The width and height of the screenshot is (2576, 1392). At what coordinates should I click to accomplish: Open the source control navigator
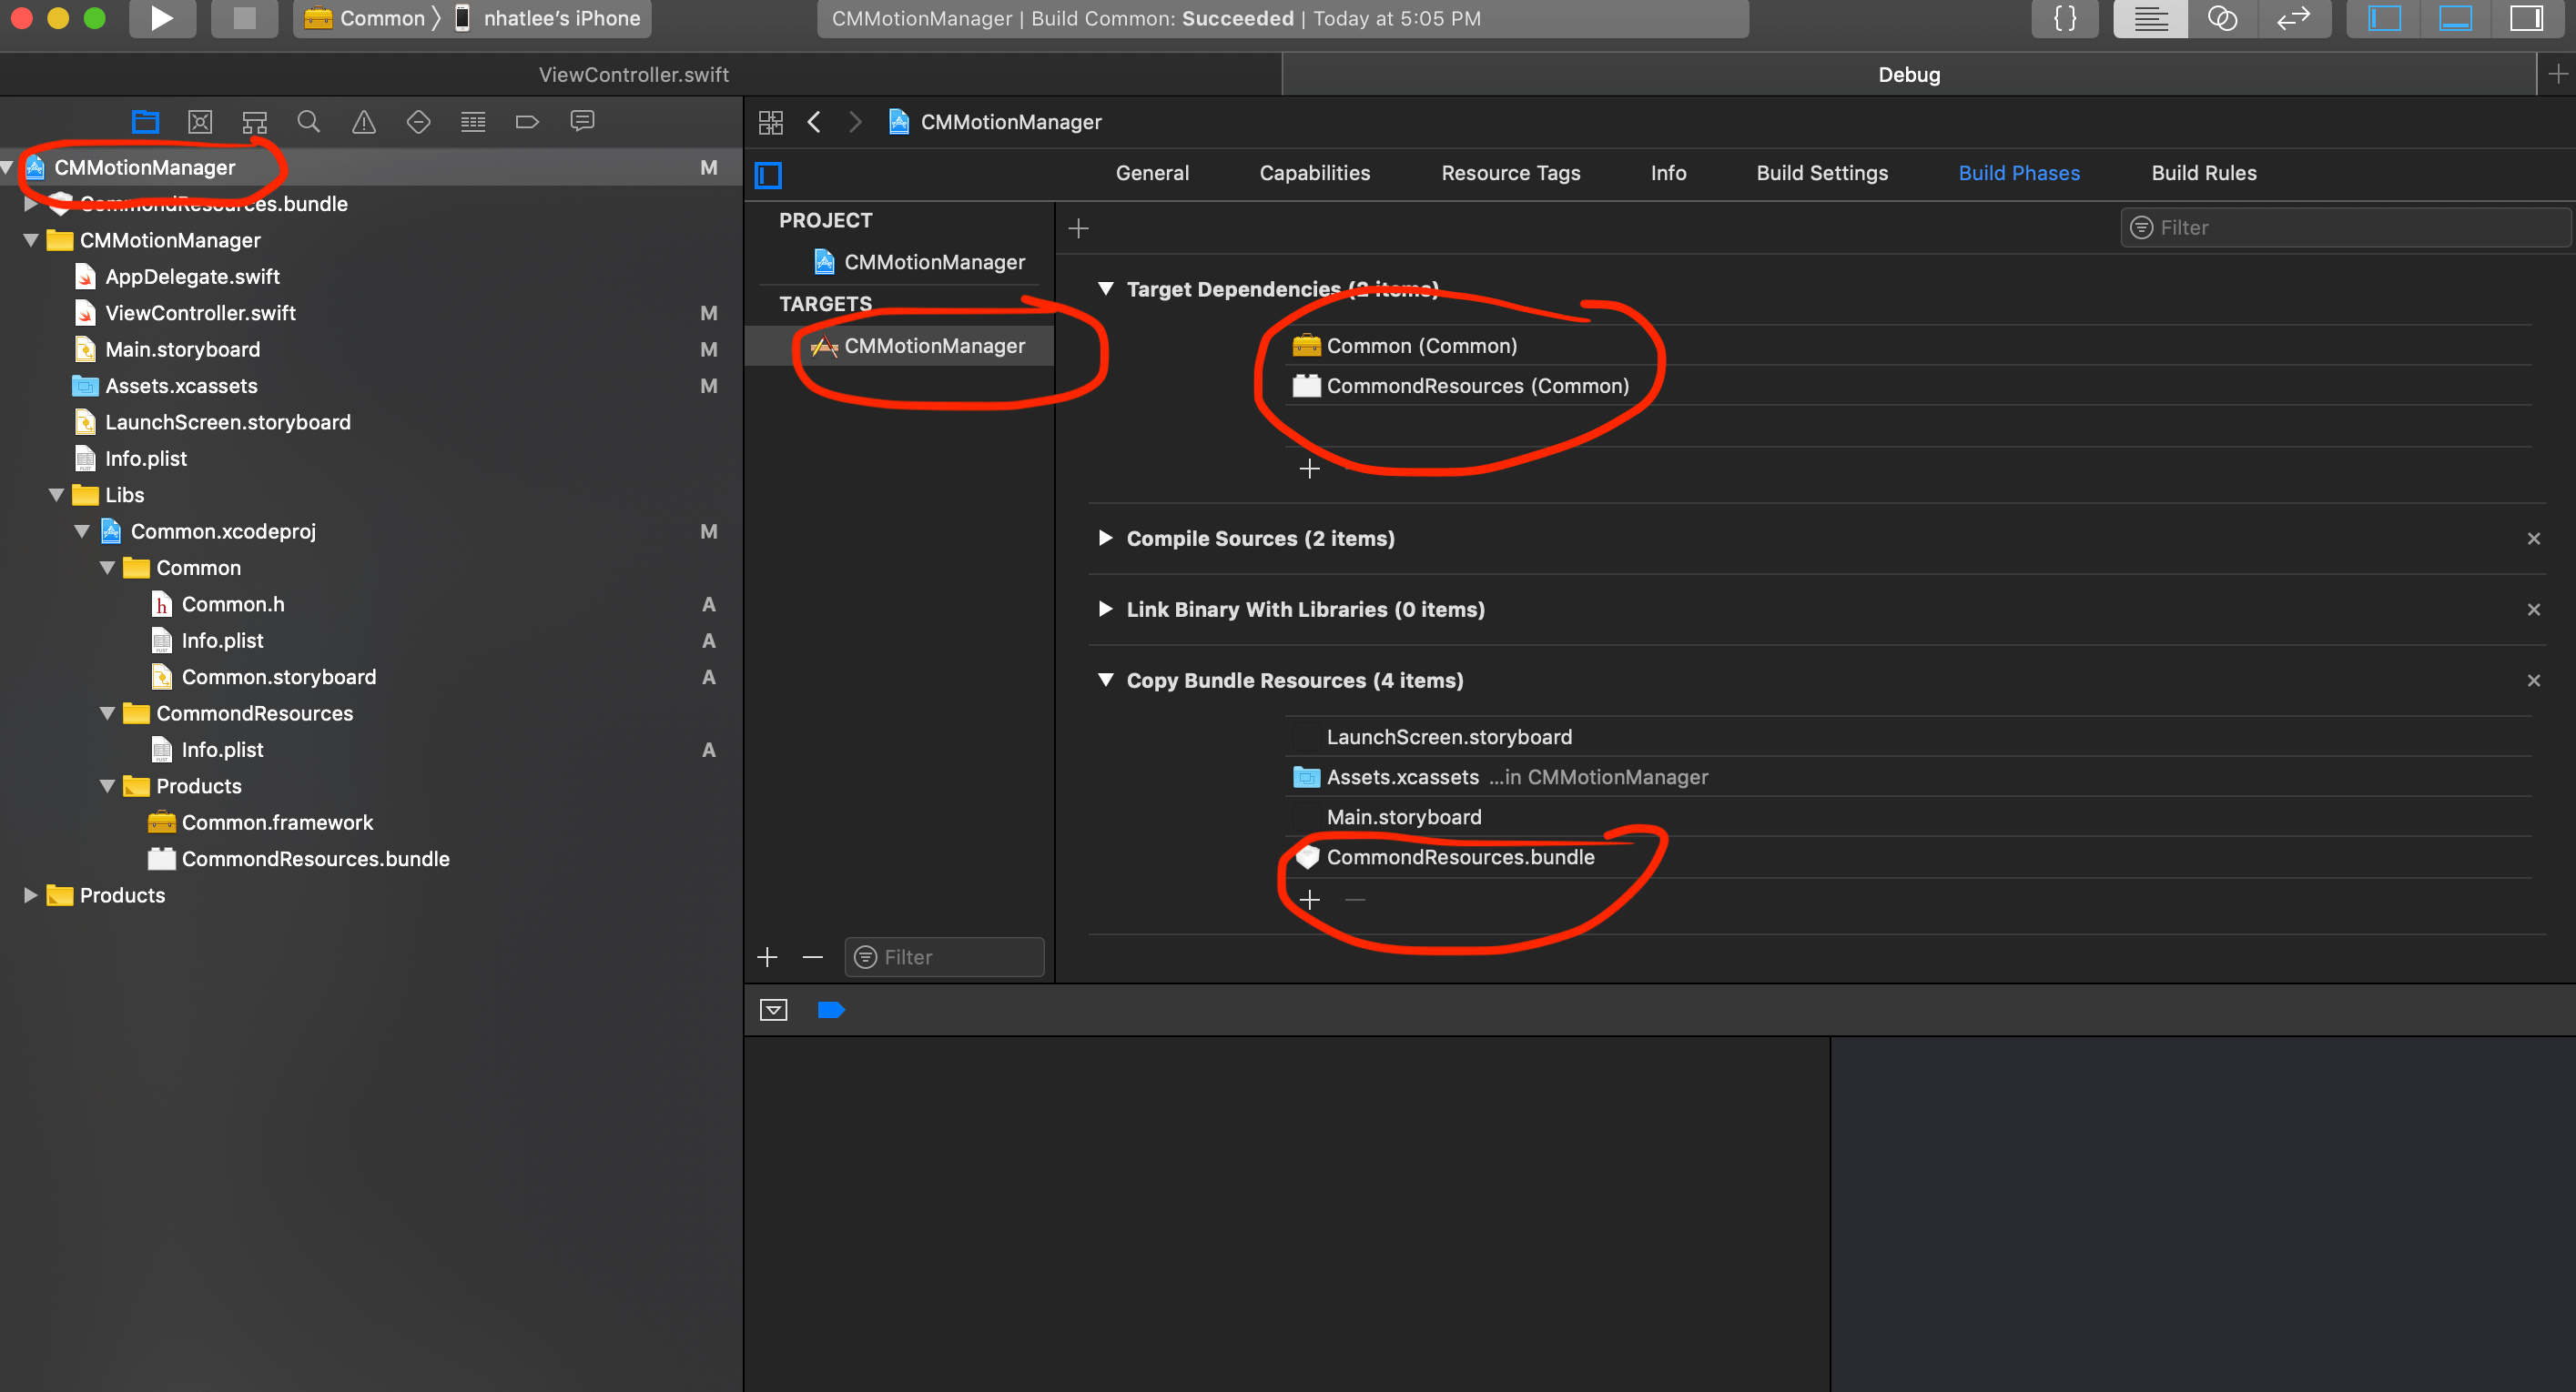coord(200,122)
